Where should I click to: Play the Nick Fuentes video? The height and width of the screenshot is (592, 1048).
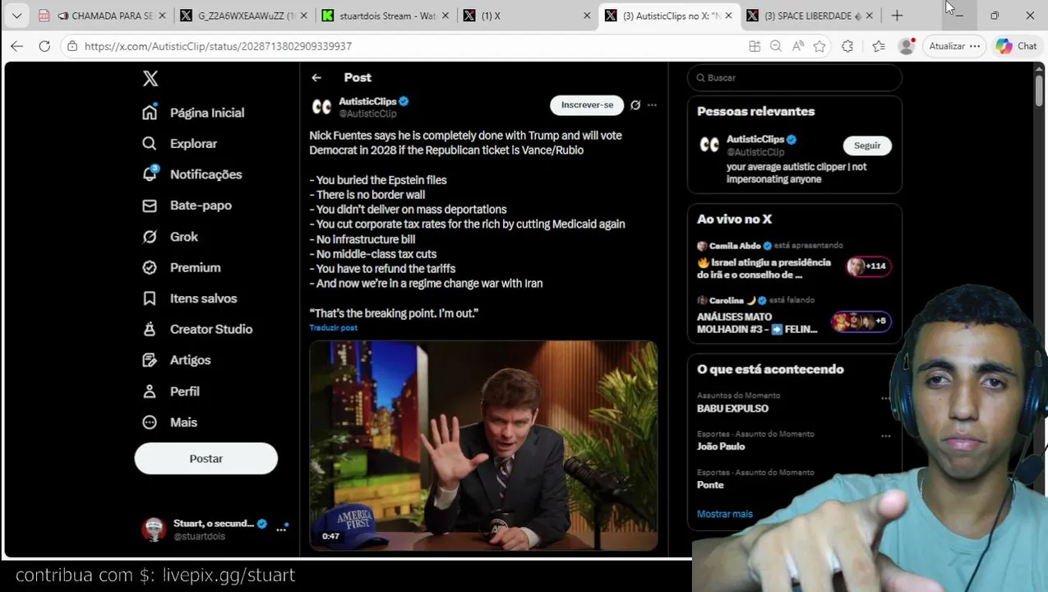click(x=483, y=446)
